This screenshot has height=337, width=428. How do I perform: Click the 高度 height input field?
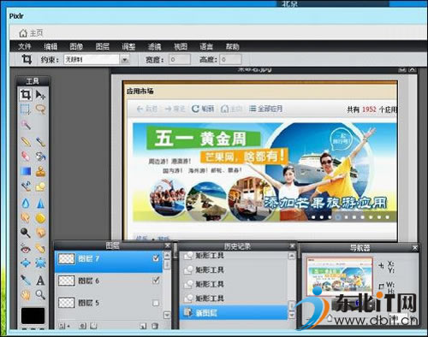pos(230,60)
